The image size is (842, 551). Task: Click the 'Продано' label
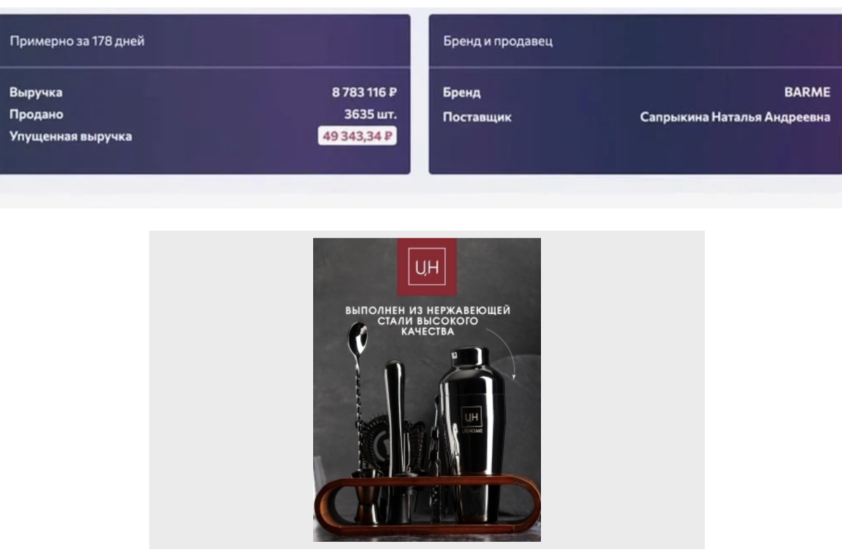tap(36, 114)
